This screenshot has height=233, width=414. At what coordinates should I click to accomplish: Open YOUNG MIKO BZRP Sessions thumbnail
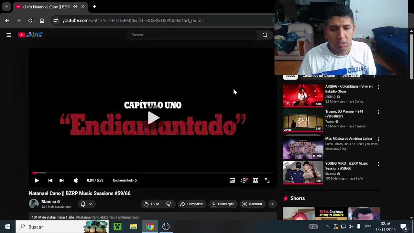pyautogui.click(x=303, y=172)
